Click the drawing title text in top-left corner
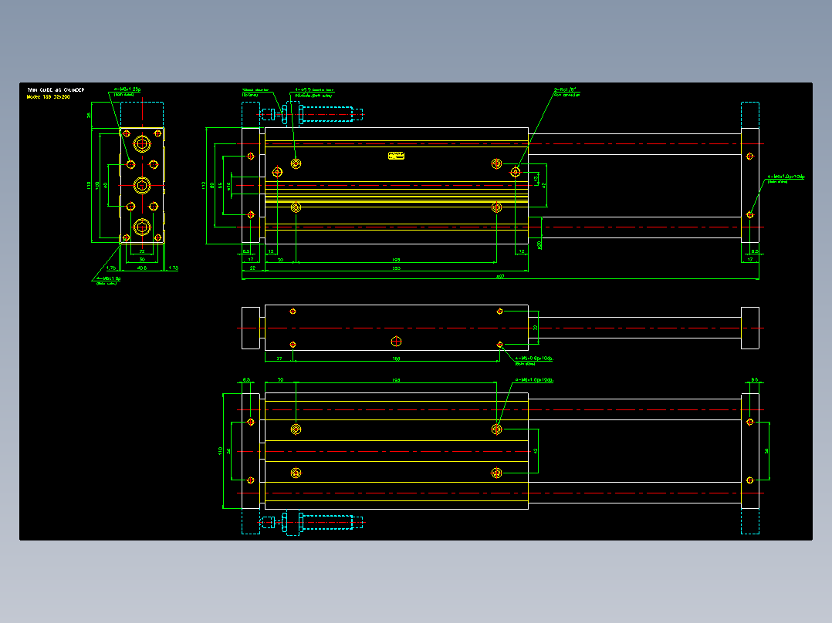This screenshot has width=832, height=623. pos(56,90)
